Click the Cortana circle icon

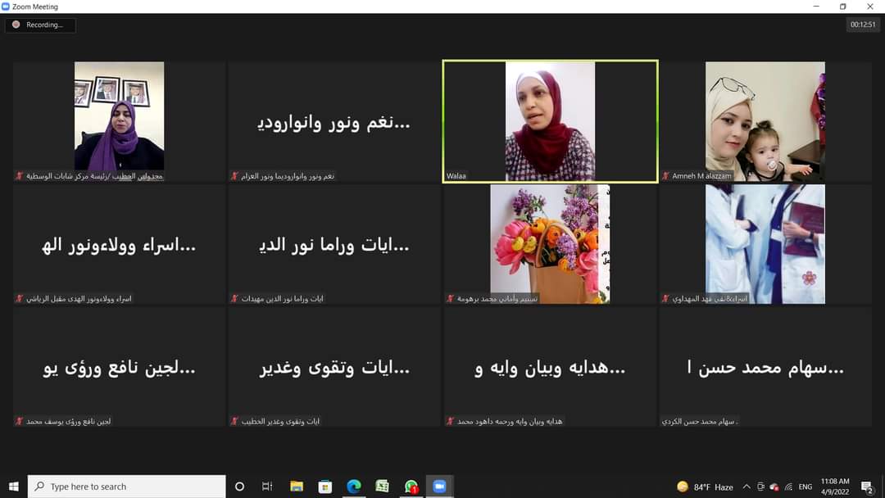pos(239,487)
